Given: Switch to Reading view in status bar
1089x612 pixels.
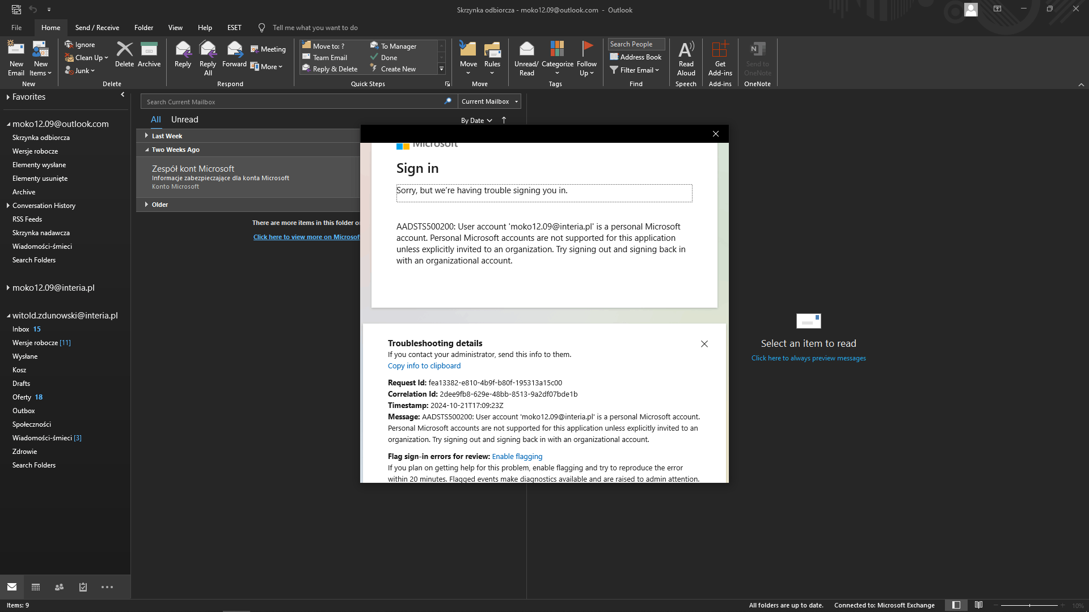Looking at the screenshot, I should tap(978, 605).
